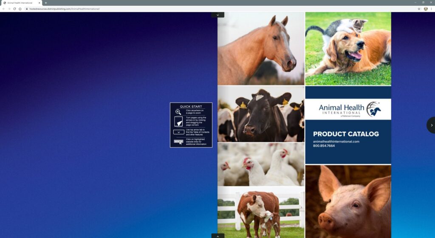Viewport: 435px width, 238px height.
Task: Click the Quick Start instructions panel
Action: [x=191, y=125]
